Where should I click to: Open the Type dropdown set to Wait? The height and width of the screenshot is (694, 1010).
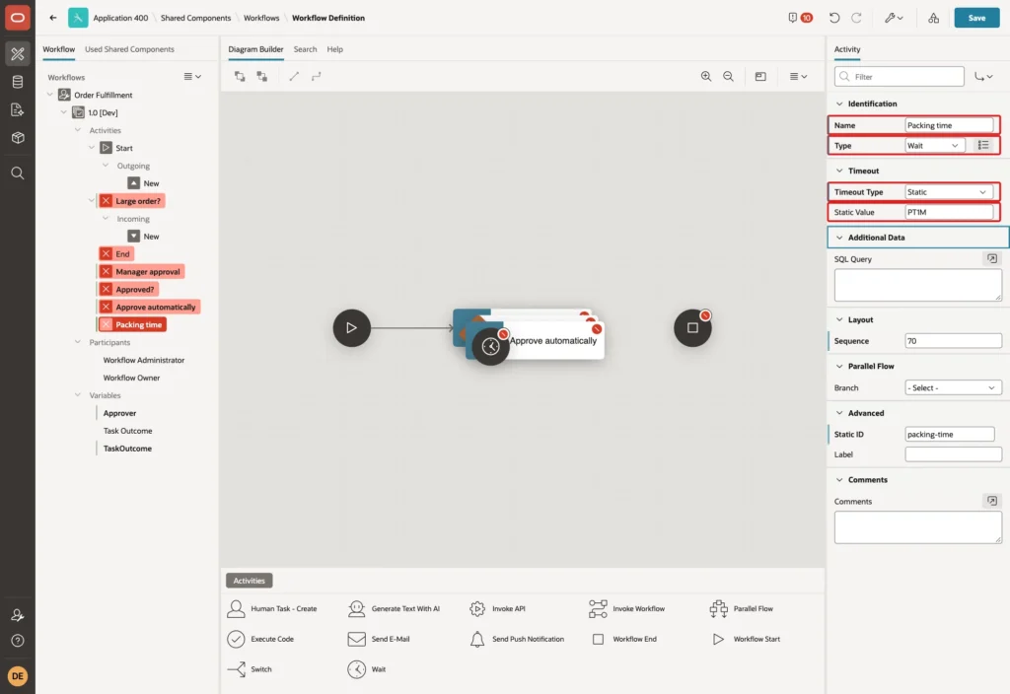935,146
